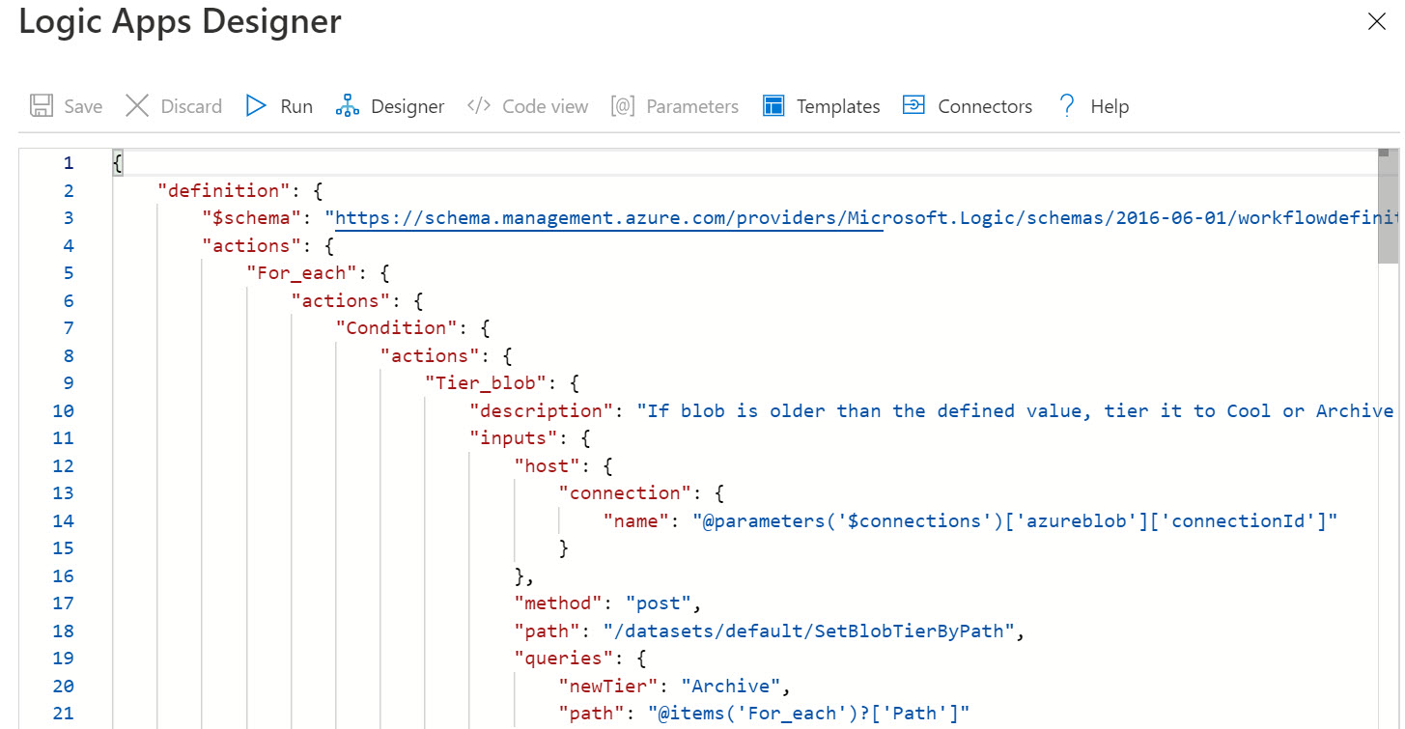
Task: Open Designer via its flowchart icon
Action: [x=347, y=106]
